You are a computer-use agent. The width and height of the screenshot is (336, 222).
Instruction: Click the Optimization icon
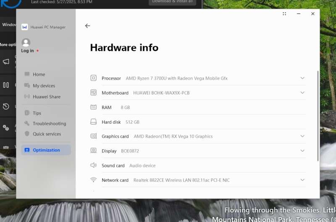[27, 150]
